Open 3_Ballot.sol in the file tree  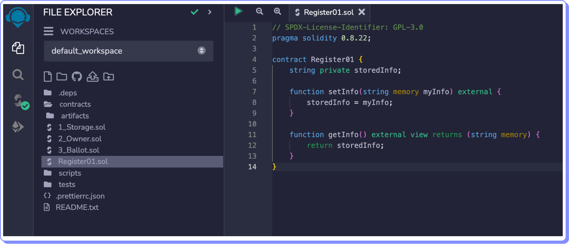click(78, 150)
